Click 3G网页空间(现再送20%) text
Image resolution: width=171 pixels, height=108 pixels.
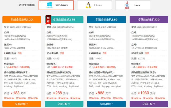pos(100,36)
